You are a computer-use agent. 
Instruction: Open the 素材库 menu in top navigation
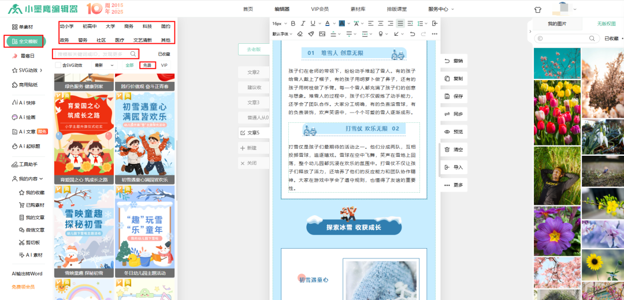[358, 9]
